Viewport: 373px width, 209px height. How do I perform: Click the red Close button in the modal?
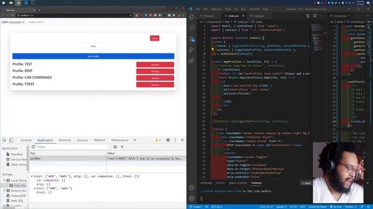coord(154,38)
